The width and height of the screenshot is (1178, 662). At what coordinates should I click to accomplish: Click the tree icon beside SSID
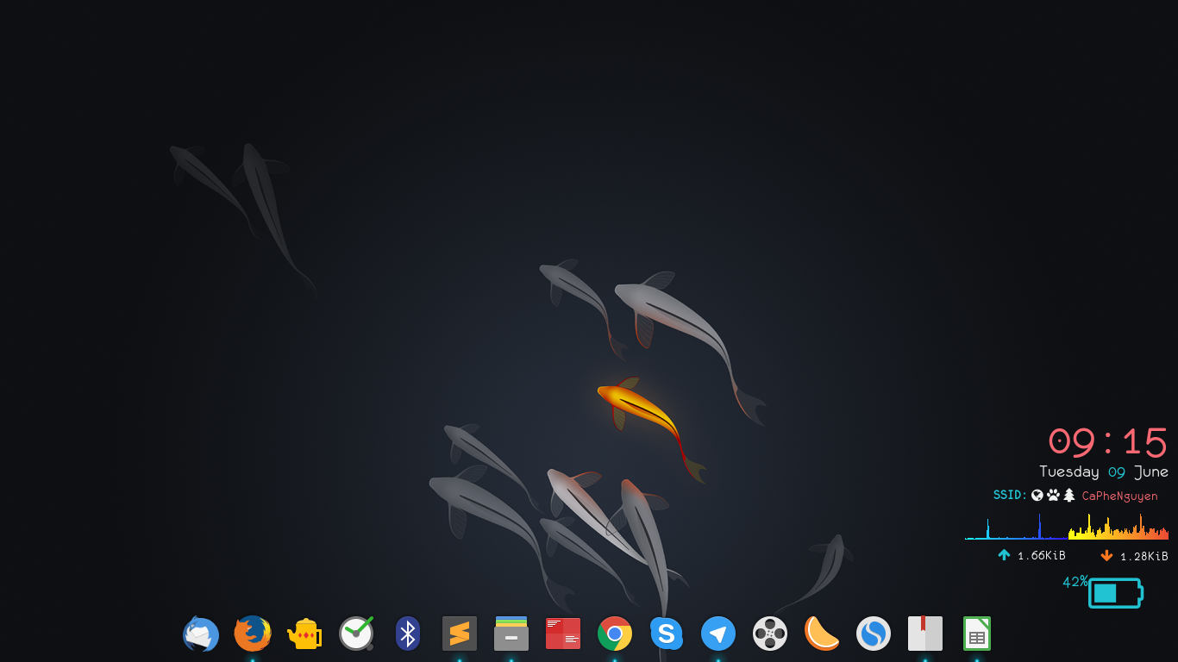coord(1069,495)
